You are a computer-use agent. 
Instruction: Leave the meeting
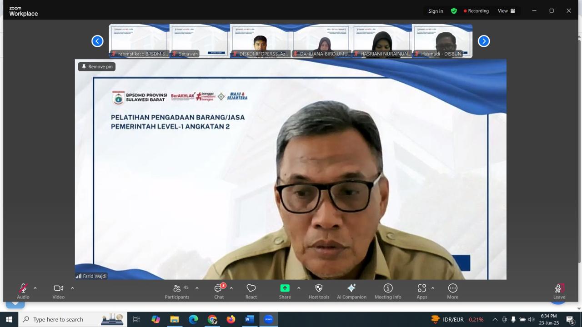559,291
